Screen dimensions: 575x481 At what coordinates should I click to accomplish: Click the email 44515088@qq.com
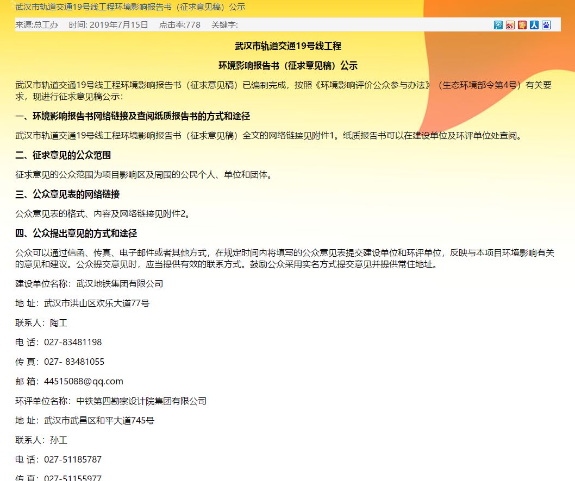(x=84, y=381)
